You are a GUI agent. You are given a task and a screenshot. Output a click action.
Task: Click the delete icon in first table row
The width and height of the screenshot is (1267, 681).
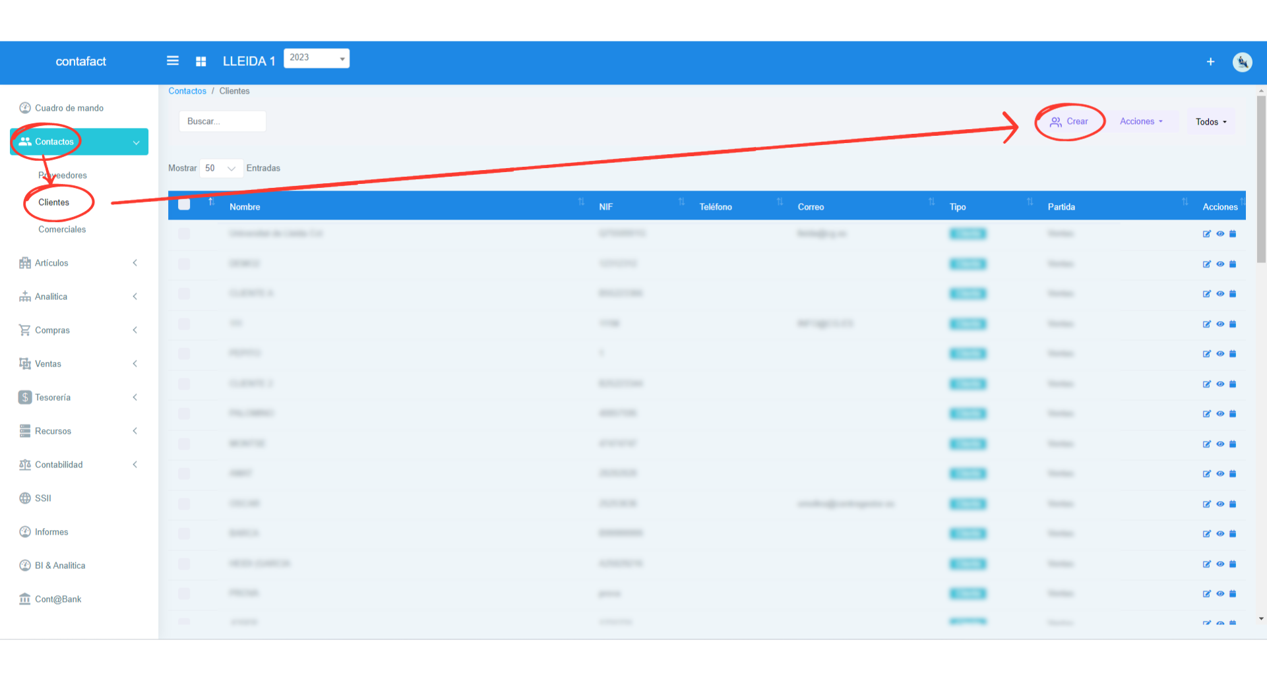point(1233,234)
